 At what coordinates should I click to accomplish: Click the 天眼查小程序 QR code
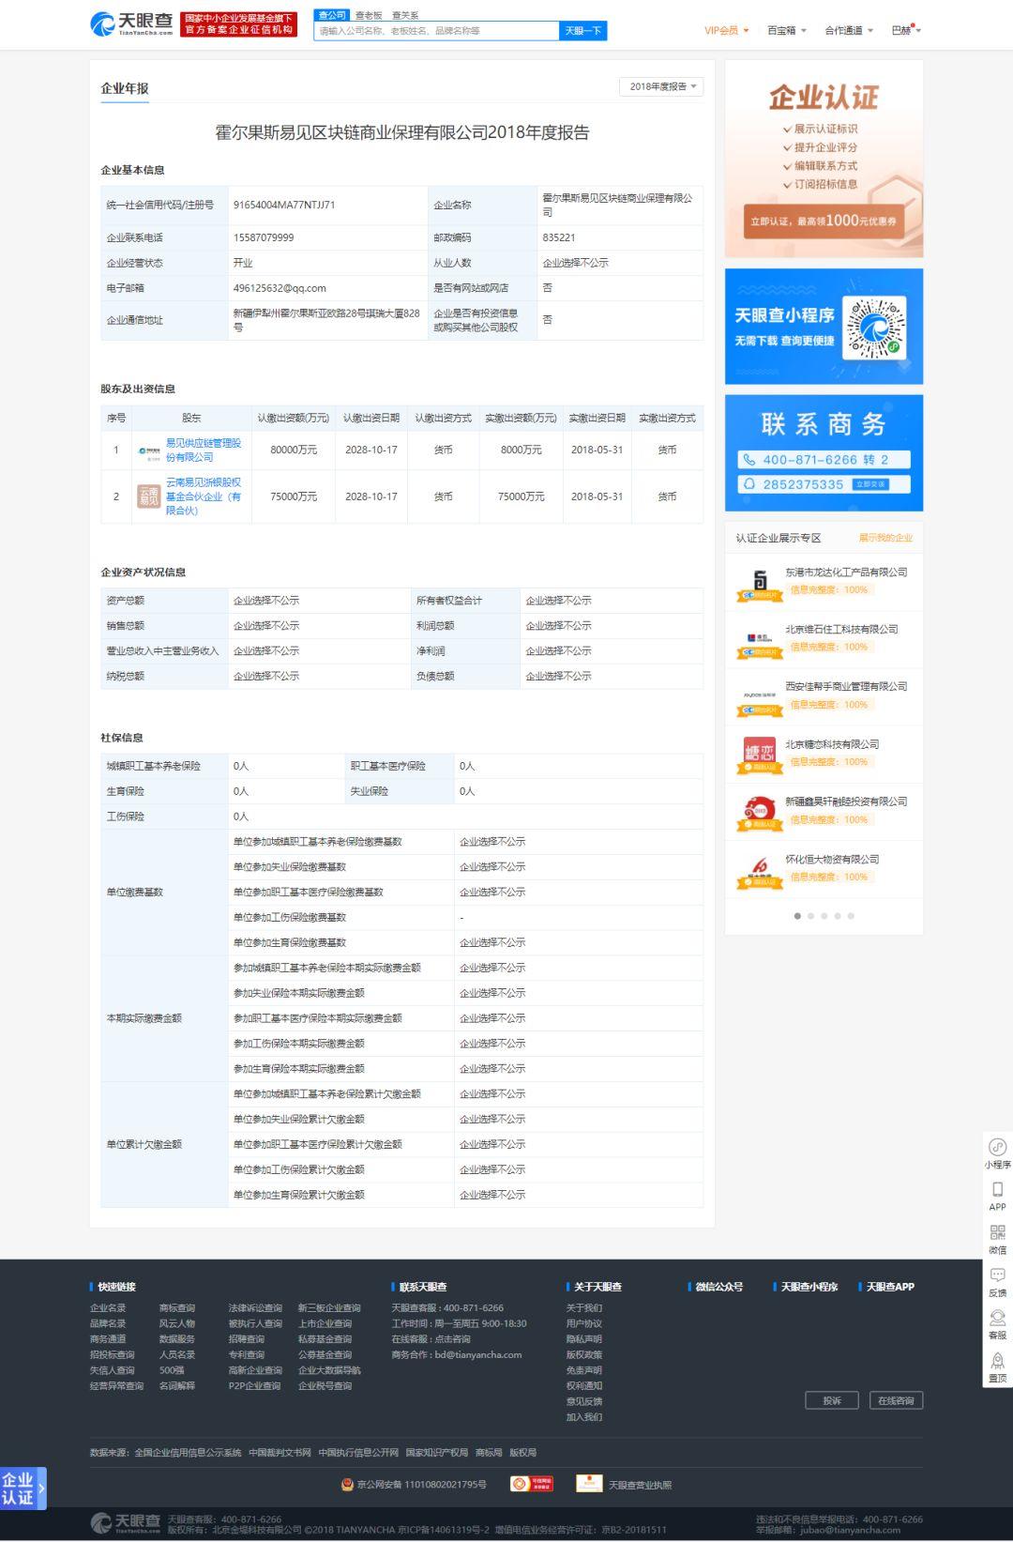(x=876, y=328)
